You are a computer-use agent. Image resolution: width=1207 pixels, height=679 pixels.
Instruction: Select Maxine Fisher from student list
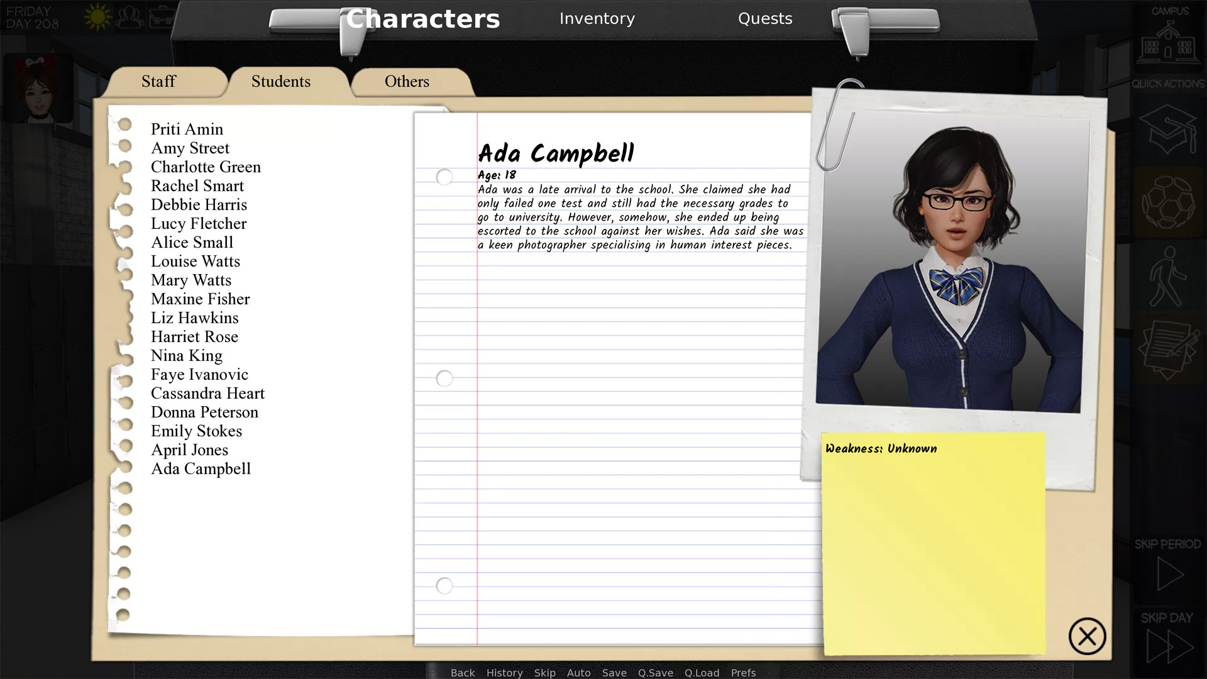tap(200, 299)
